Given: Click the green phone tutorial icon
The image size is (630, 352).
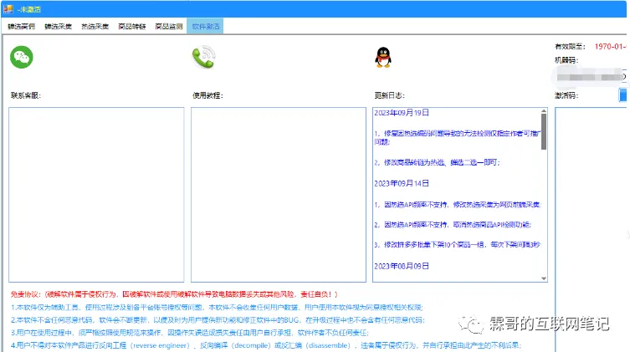Looking at the screenshot, I should pos(203,57).
